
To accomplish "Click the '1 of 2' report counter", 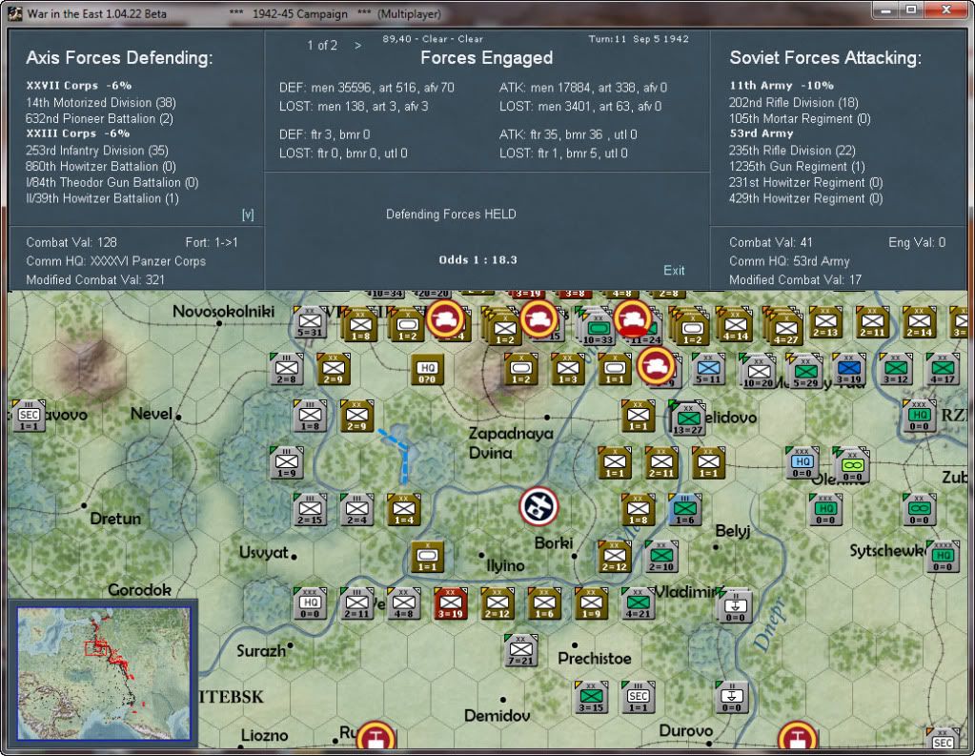I will coord(322,46).
